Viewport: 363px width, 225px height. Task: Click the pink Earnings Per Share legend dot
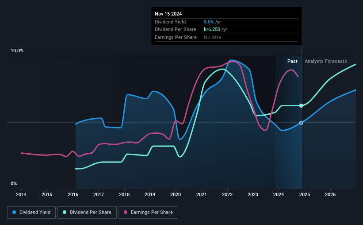(126, 212)
